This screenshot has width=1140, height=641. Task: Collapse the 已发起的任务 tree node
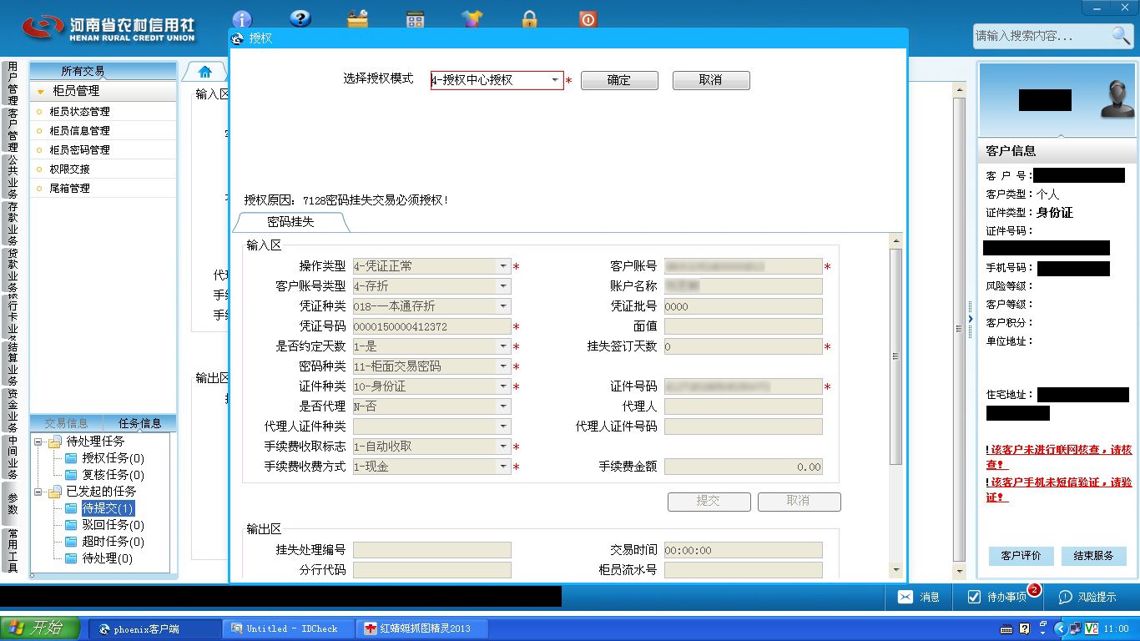tap(38, 492)
